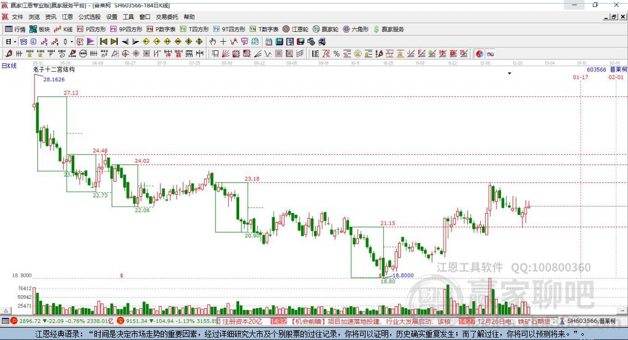Expand the 日 period dropdown arrow
Viewport: 628px width, 340px height.
pyautogui.click(x=15, y=42)
